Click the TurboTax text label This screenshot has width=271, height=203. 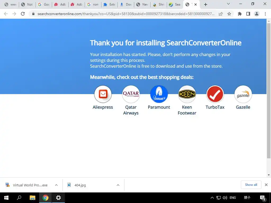(215, 107)
